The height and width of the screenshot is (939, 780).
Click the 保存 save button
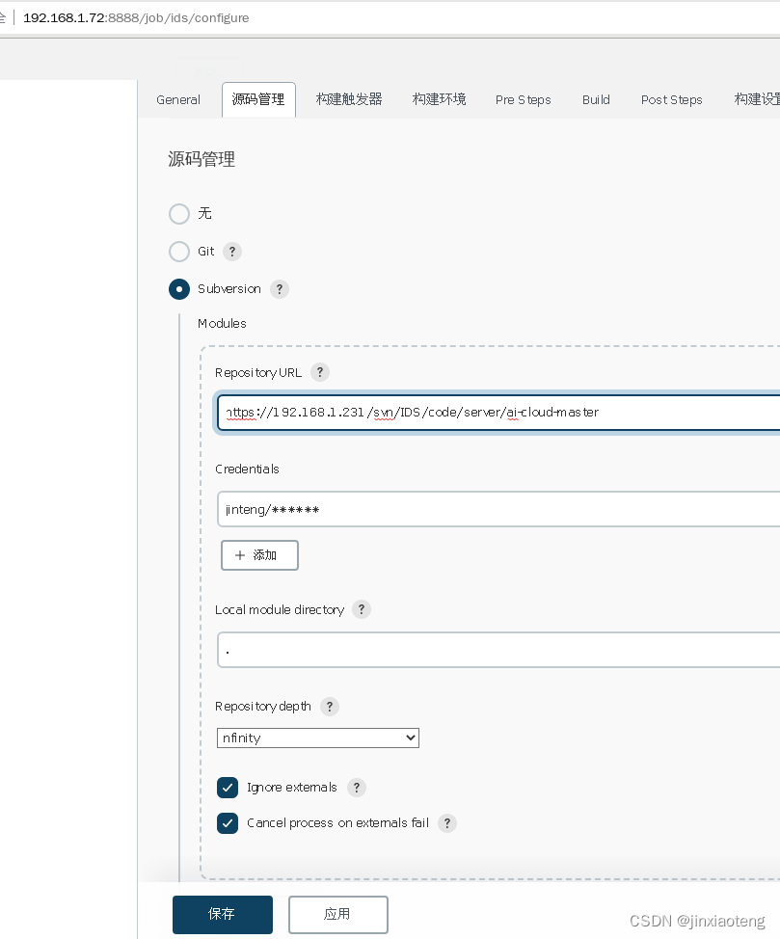tap(223, 915)
